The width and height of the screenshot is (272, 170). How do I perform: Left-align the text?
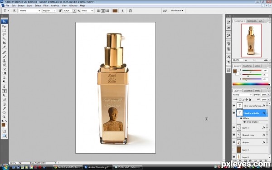pos(98,11)
